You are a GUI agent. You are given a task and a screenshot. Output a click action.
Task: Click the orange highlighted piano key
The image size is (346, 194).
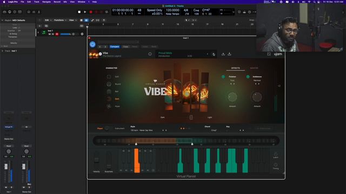click(137, 161)
